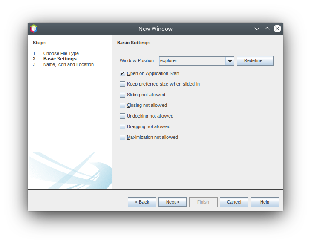Select Name, Icon and Location step
Screen dimensions: 311x244
pos(68,64)
